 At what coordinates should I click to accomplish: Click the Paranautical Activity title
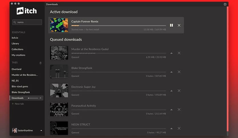[x=83, y=105]
